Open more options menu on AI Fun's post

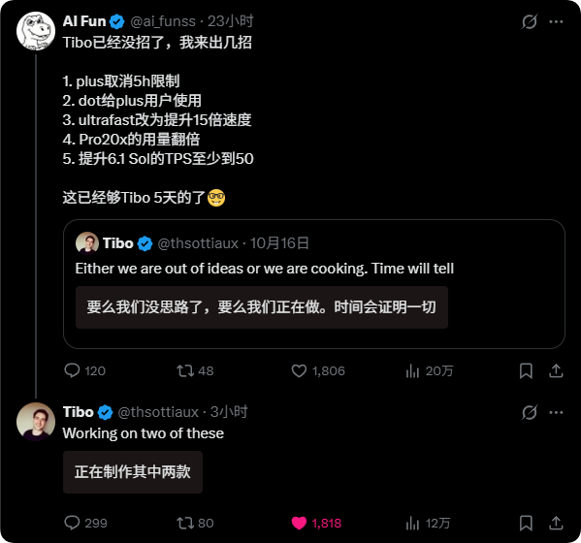click(x=556, y=21)
